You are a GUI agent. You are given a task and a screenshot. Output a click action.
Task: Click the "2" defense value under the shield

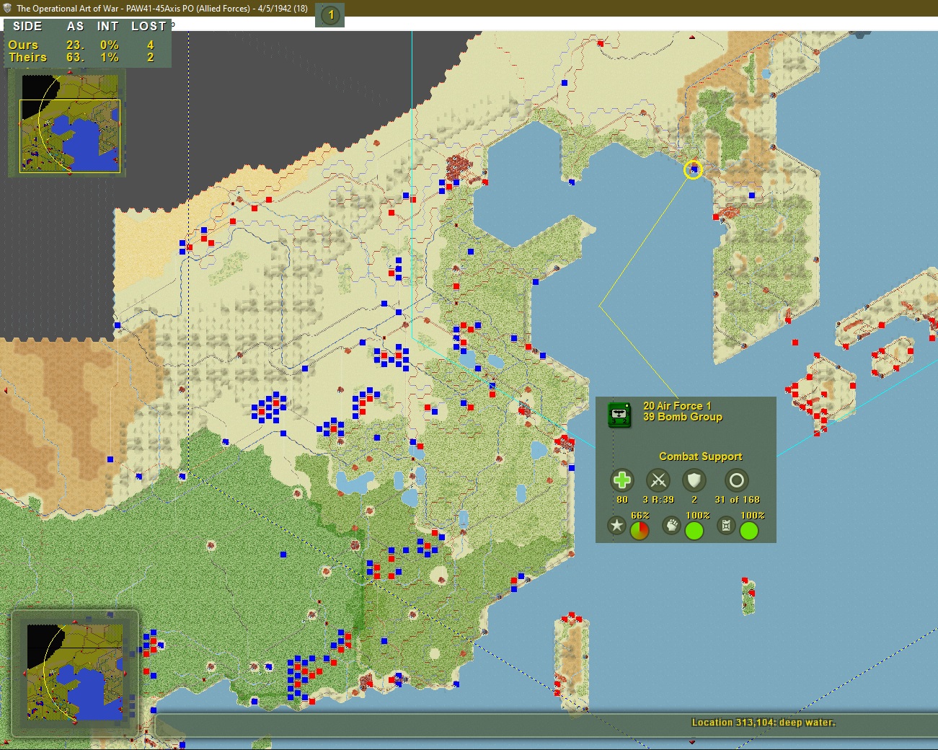(x=694, y=500)
